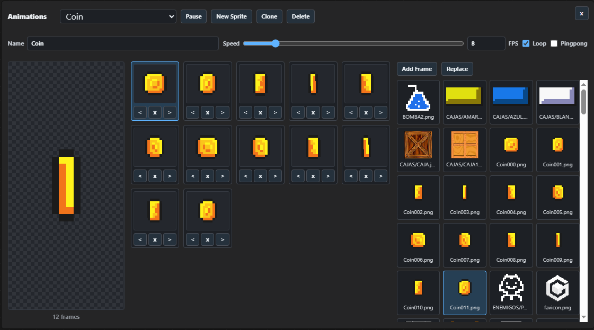Delete the twelfth (last) frame with x
This screenshot has width=594, height=330.
(208, 239)
